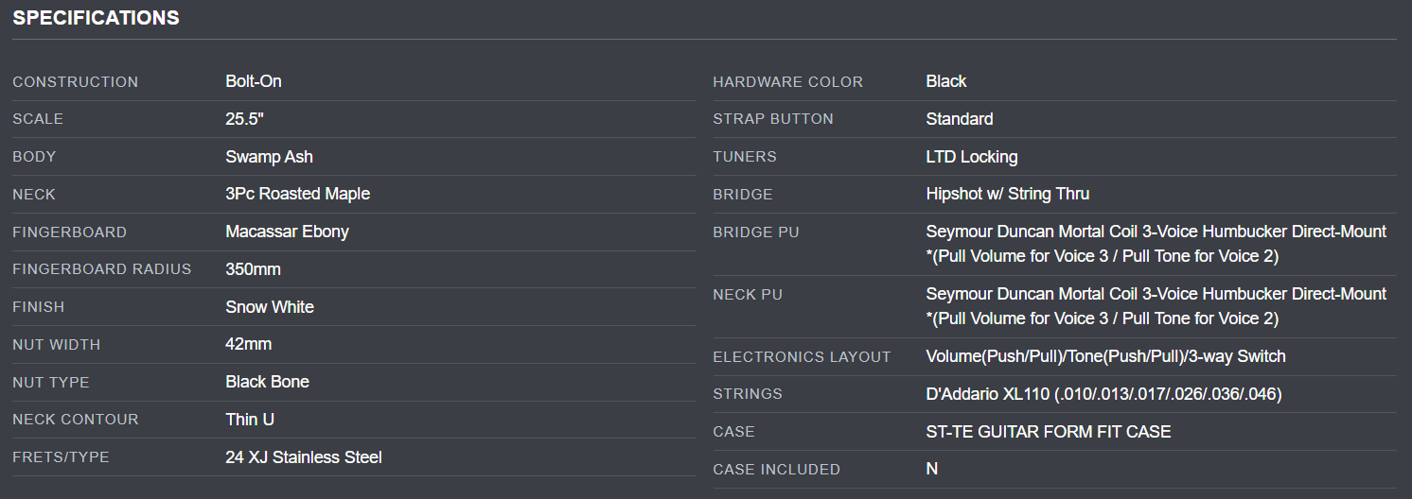The width and height of the screenshot is (1412, 499).
Task: Click the Hipshot w/ String Thru text
Action: [x=1008, y=194]
